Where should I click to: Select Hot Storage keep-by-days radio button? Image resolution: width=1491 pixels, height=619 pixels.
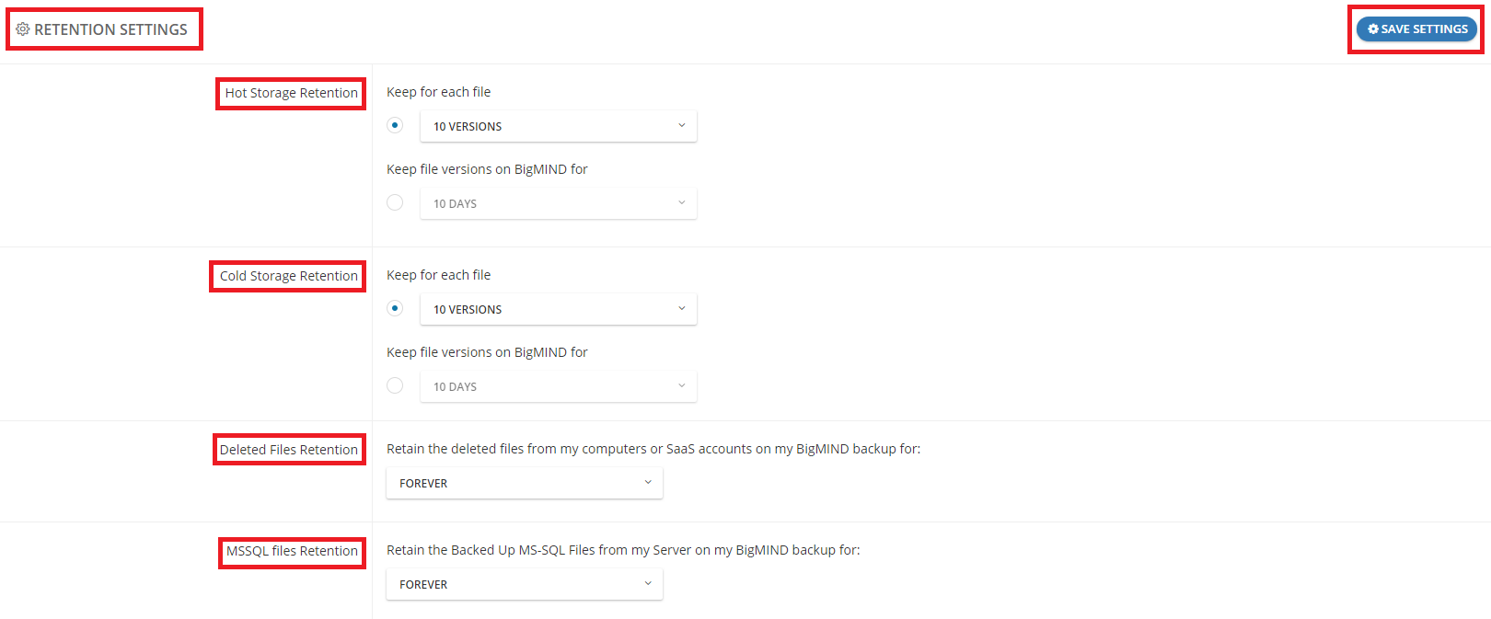(395, 202)
